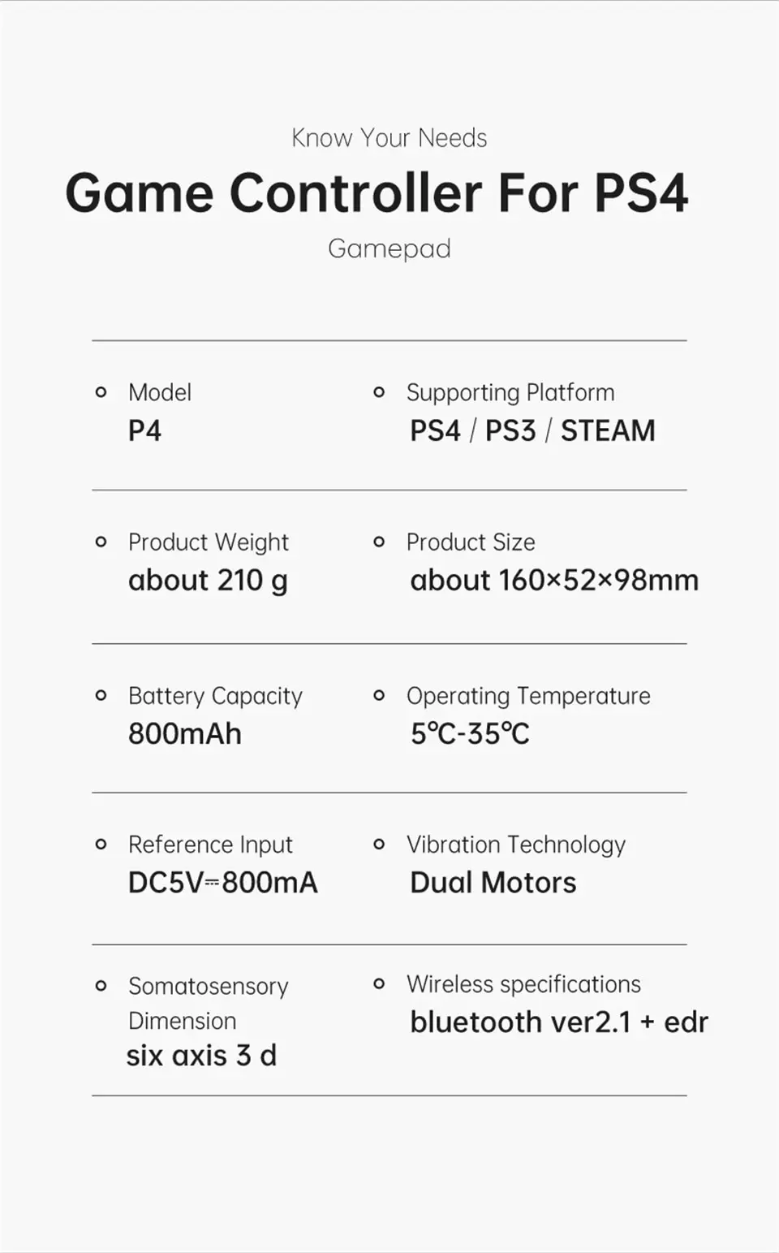Viewport: 779px width, 1253px height.
Task: Click the bullet beside Supporting Platform
Action: (x=379, y=392)
